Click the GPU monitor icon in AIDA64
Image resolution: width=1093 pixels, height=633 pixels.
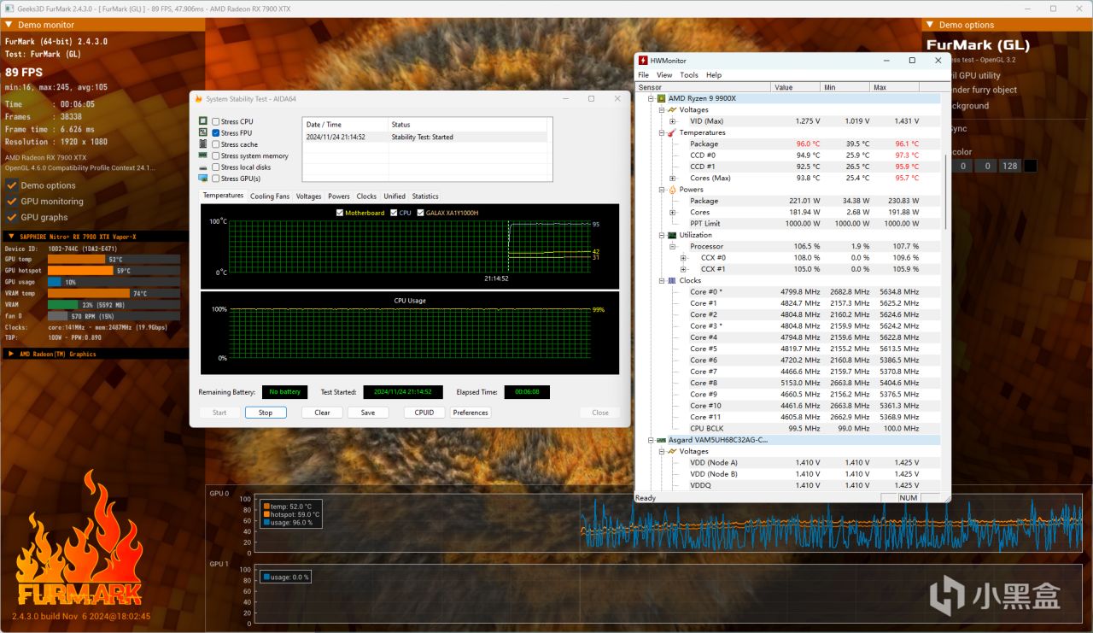click(203, 179)
